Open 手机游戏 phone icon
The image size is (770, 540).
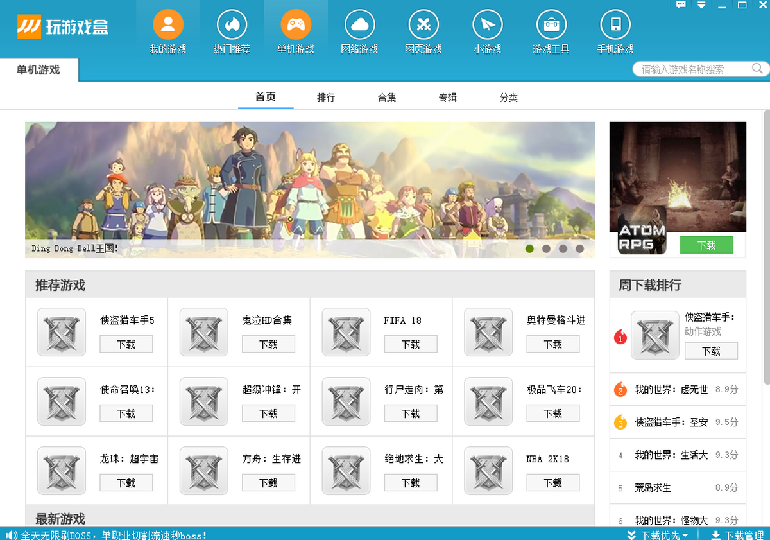coord(615,26)
